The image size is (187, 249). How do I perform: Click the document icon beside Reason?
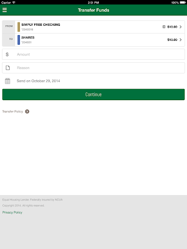8,68
